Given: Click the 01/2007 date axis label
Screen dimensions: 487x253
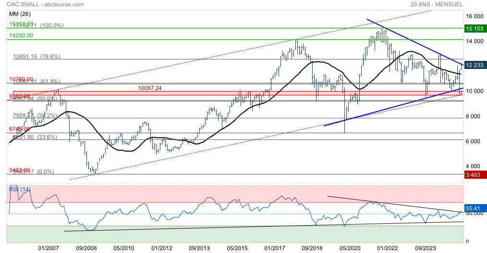Looking at the screenshot, I should coord(49,248).
